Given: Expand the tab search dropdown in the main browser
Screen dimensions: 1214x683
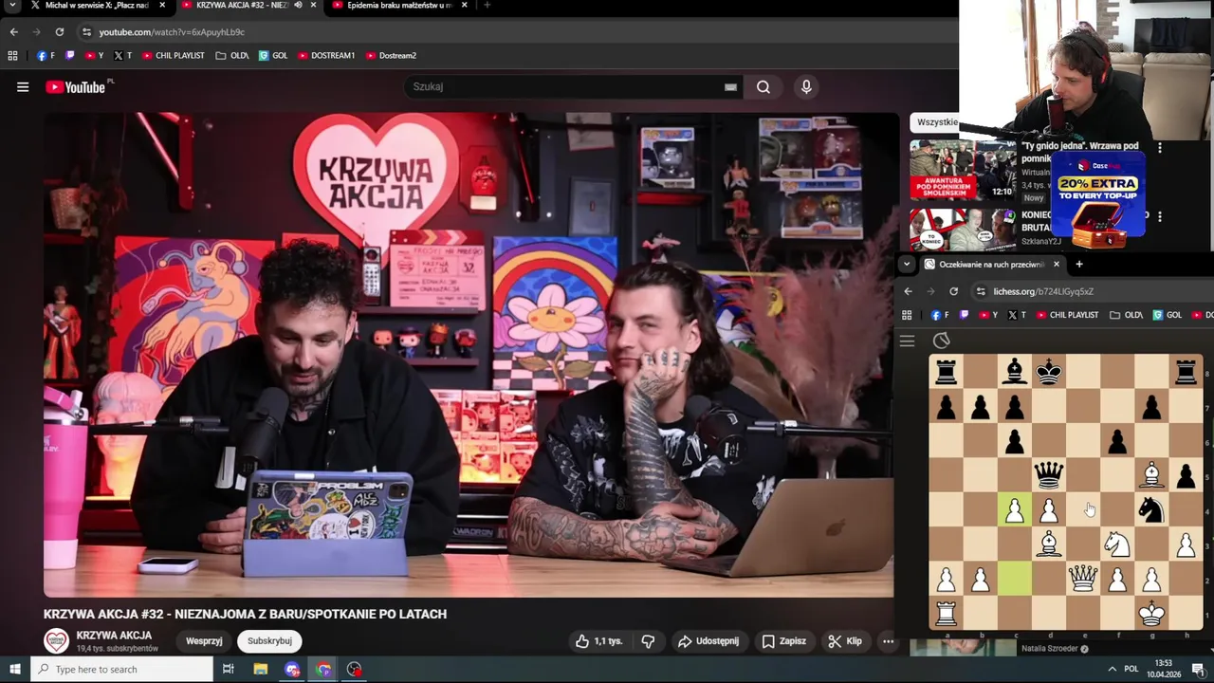Looking at the screenshot, I should click(13, 6).
